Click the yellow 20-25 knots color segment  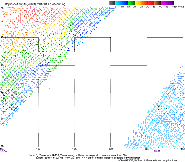pos(138,3)
